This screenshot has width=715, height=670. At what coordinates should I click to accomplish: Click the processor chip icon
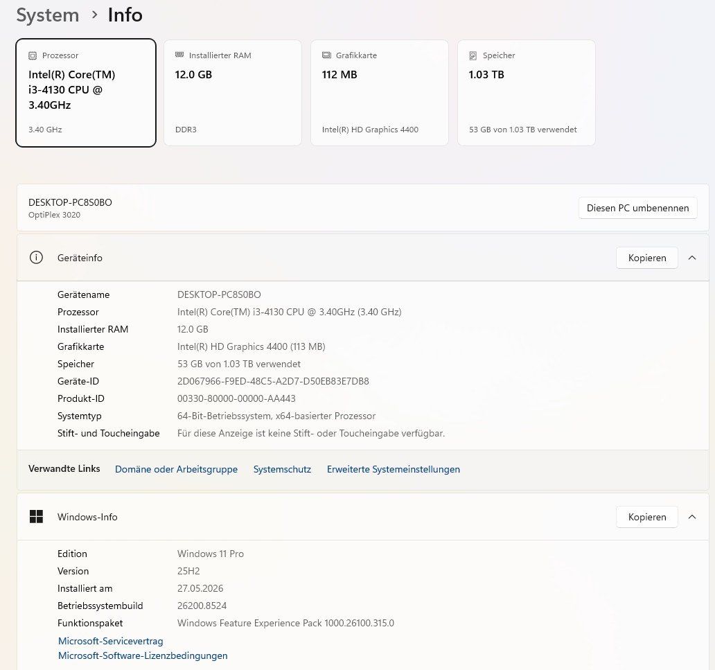point(33,55)
